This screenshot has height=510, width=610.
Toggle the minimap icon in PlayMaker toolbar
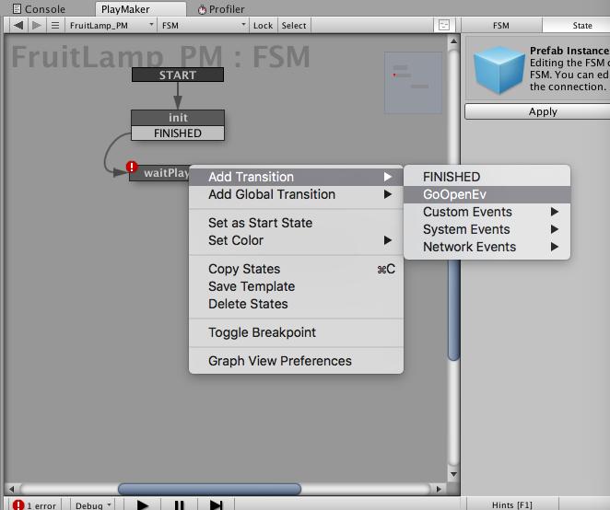tap(444, 25)
